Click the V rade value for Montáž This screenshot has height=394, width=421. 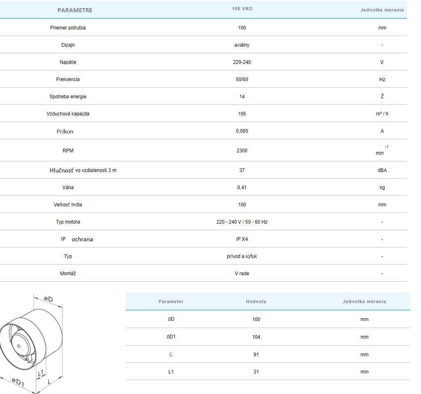242,274
